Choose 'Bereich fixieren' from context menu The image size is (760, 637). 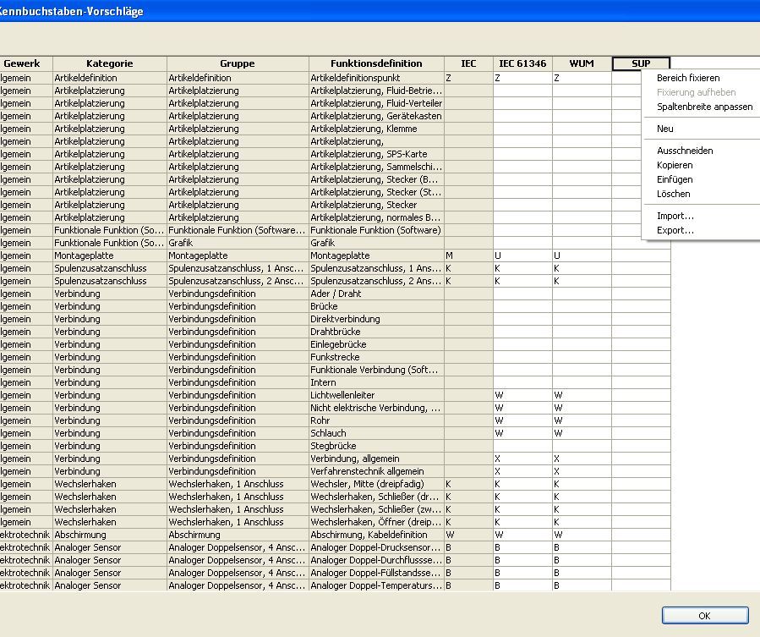point(688,78)
